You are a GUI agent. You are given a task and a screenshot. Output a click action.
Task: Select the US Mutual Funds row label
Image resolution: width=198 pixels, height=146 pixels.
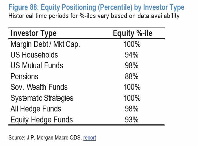37,65
